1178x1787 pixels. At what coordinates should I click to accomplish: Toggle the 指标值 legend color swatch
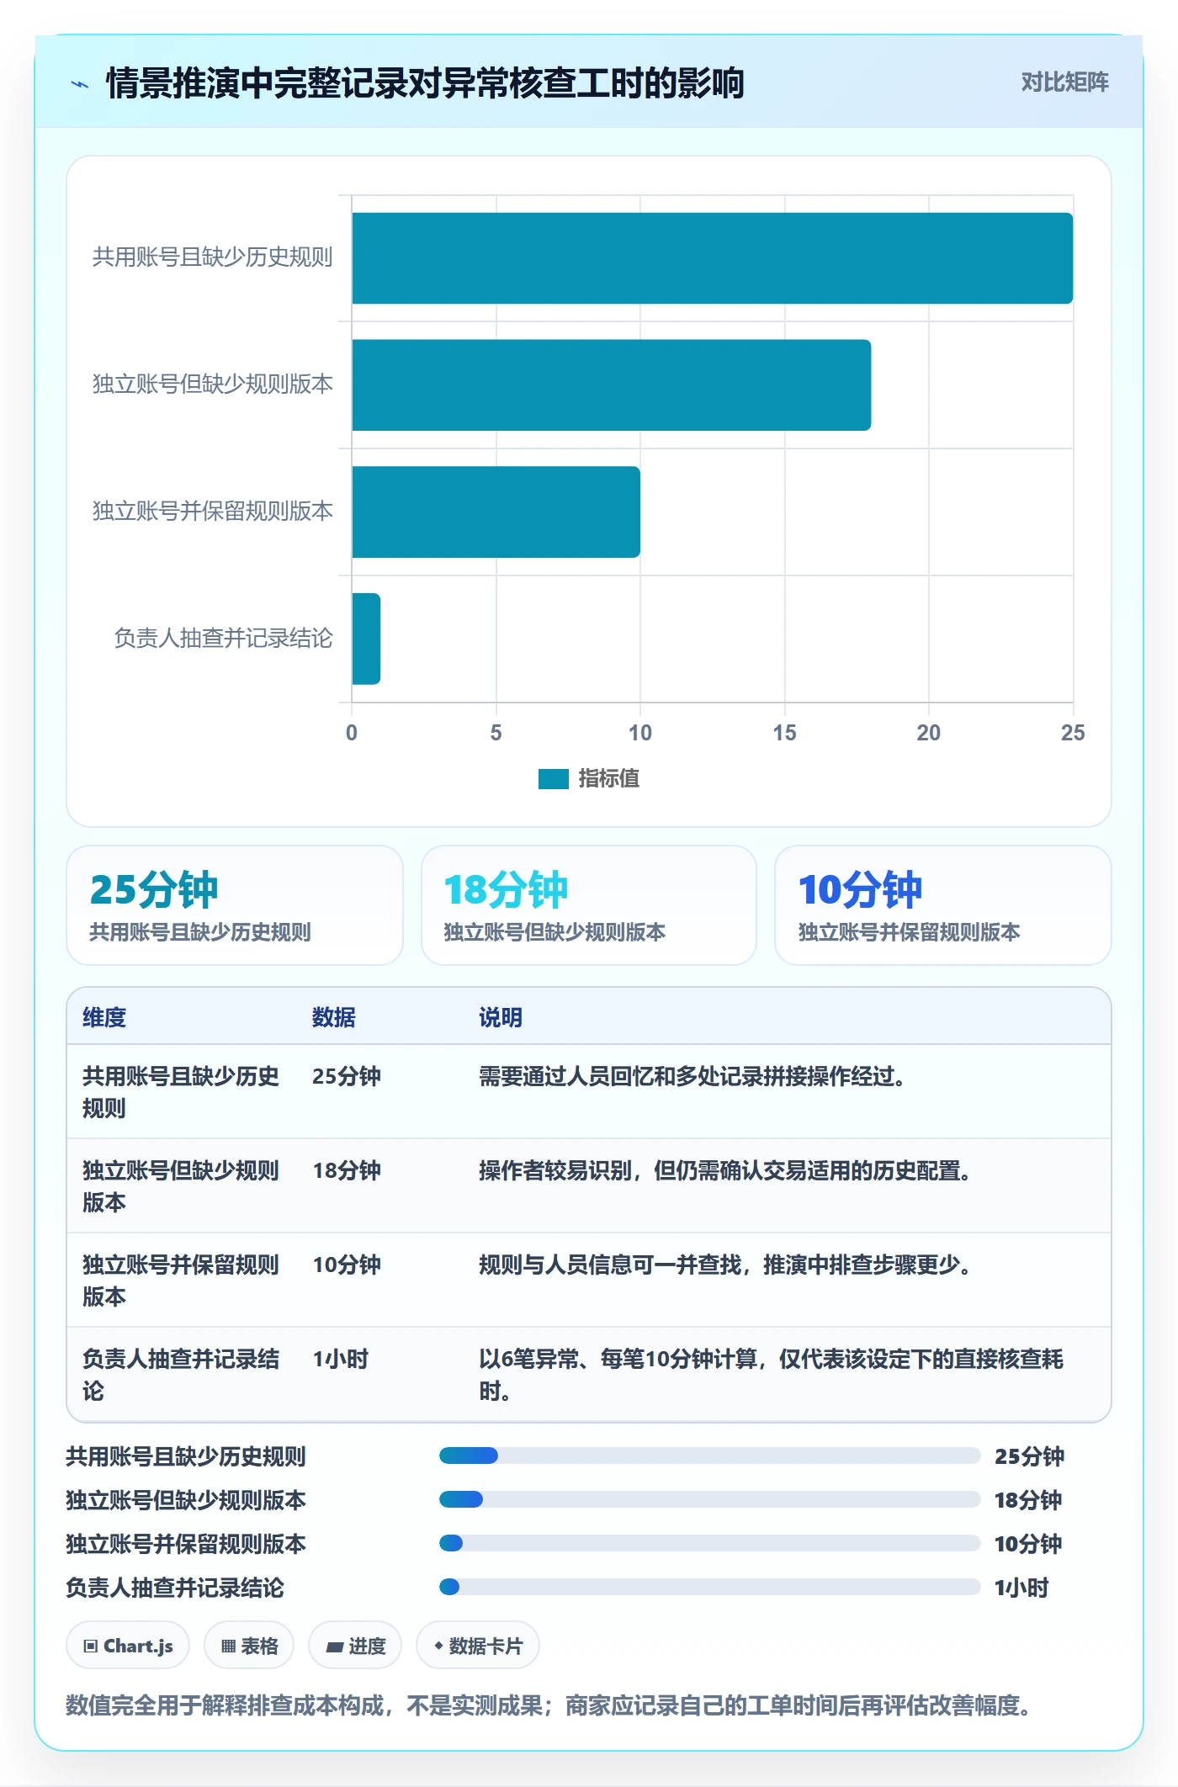553,779
